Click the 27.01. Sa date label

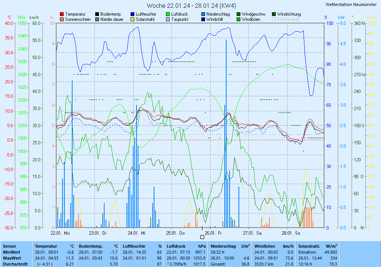point(252,233)
